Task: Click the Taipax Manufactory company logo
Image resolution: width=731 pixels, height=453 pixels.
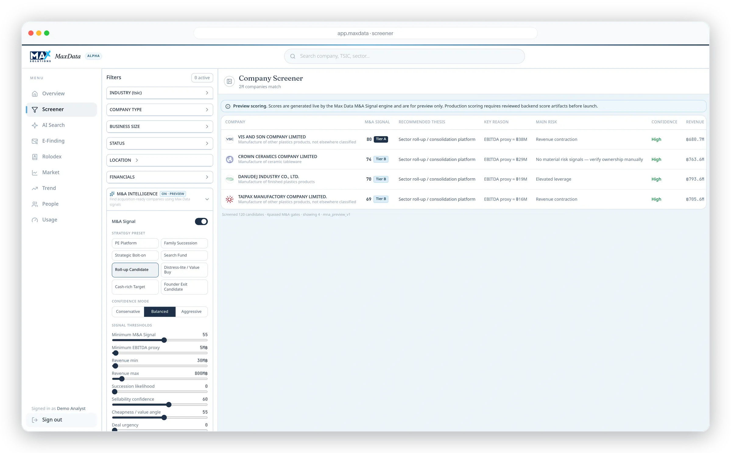Action: 230,199
